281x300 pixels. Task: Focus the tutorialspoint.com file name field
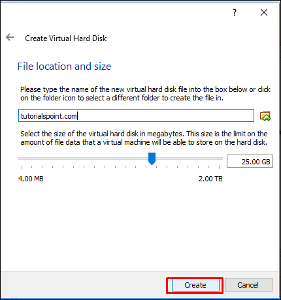[136, 115]
